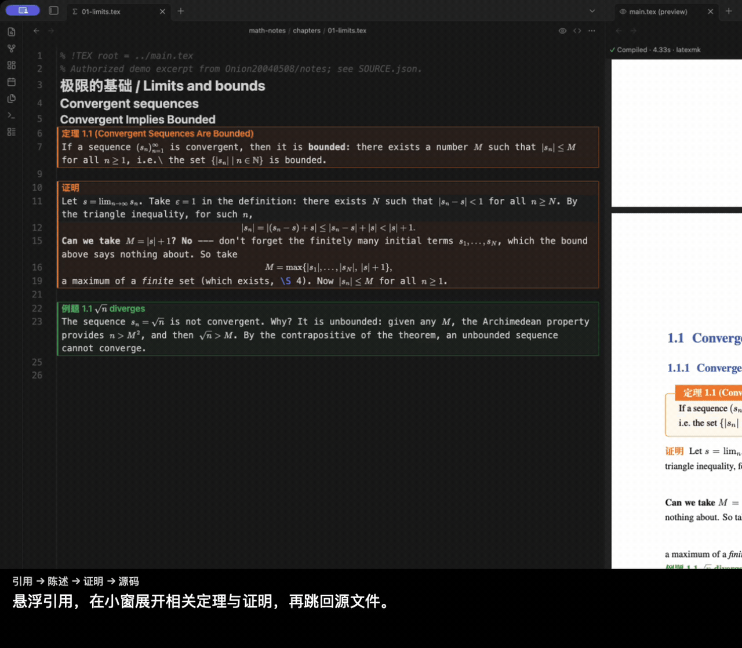
Task: Click the theorem title "定理 1.1 (Convergent Sequences Are Bounded)"
Action: tap(158, 133)
